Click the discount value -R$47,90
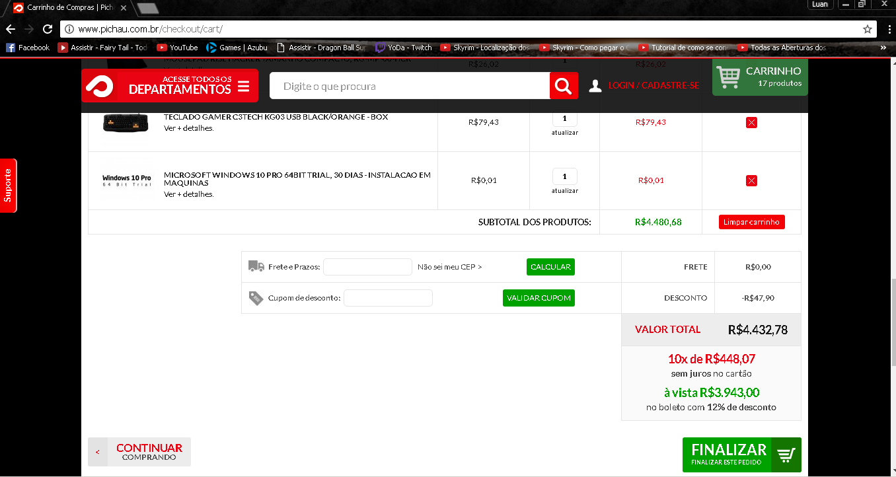Viewport: 896px width, 477px height. point(758,298)
